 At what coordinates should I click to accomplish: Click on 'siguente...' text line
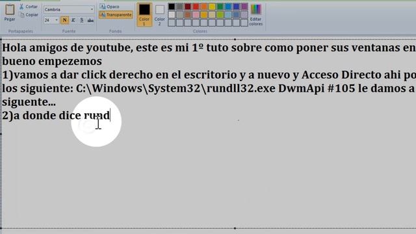(x=29, y=102)
